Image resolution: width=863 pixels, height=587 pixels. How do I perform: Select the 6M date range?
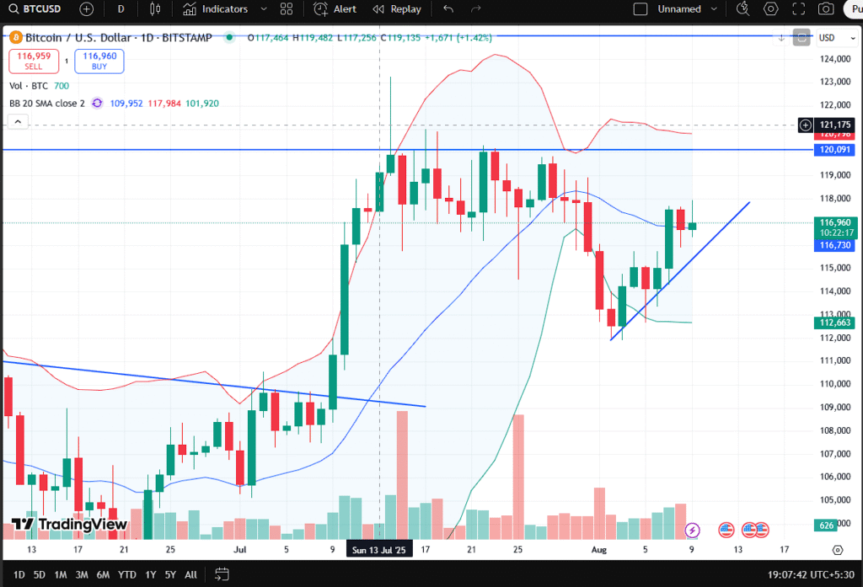[103, 575]
